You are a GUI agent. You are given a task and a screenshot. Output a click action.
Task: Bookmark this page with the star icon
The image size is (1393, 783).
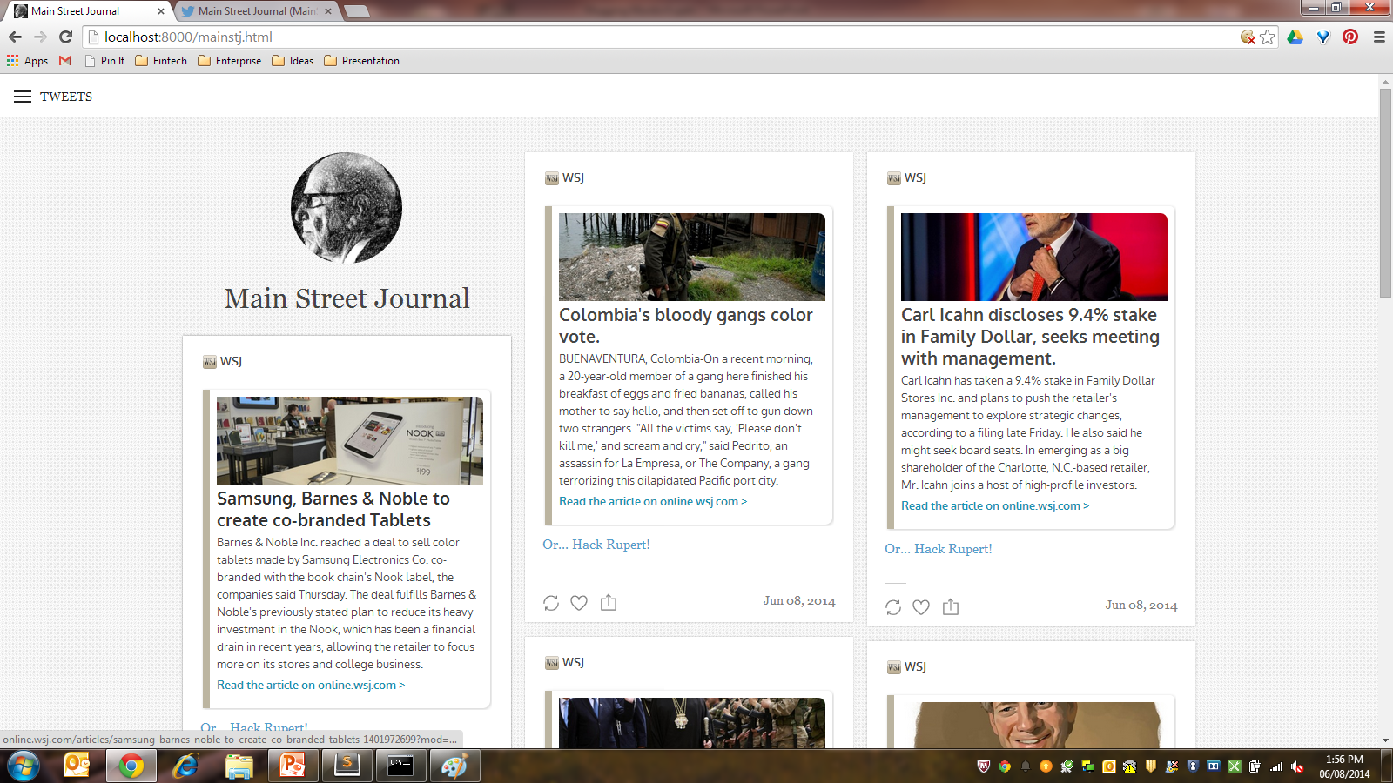(1268, 37)
